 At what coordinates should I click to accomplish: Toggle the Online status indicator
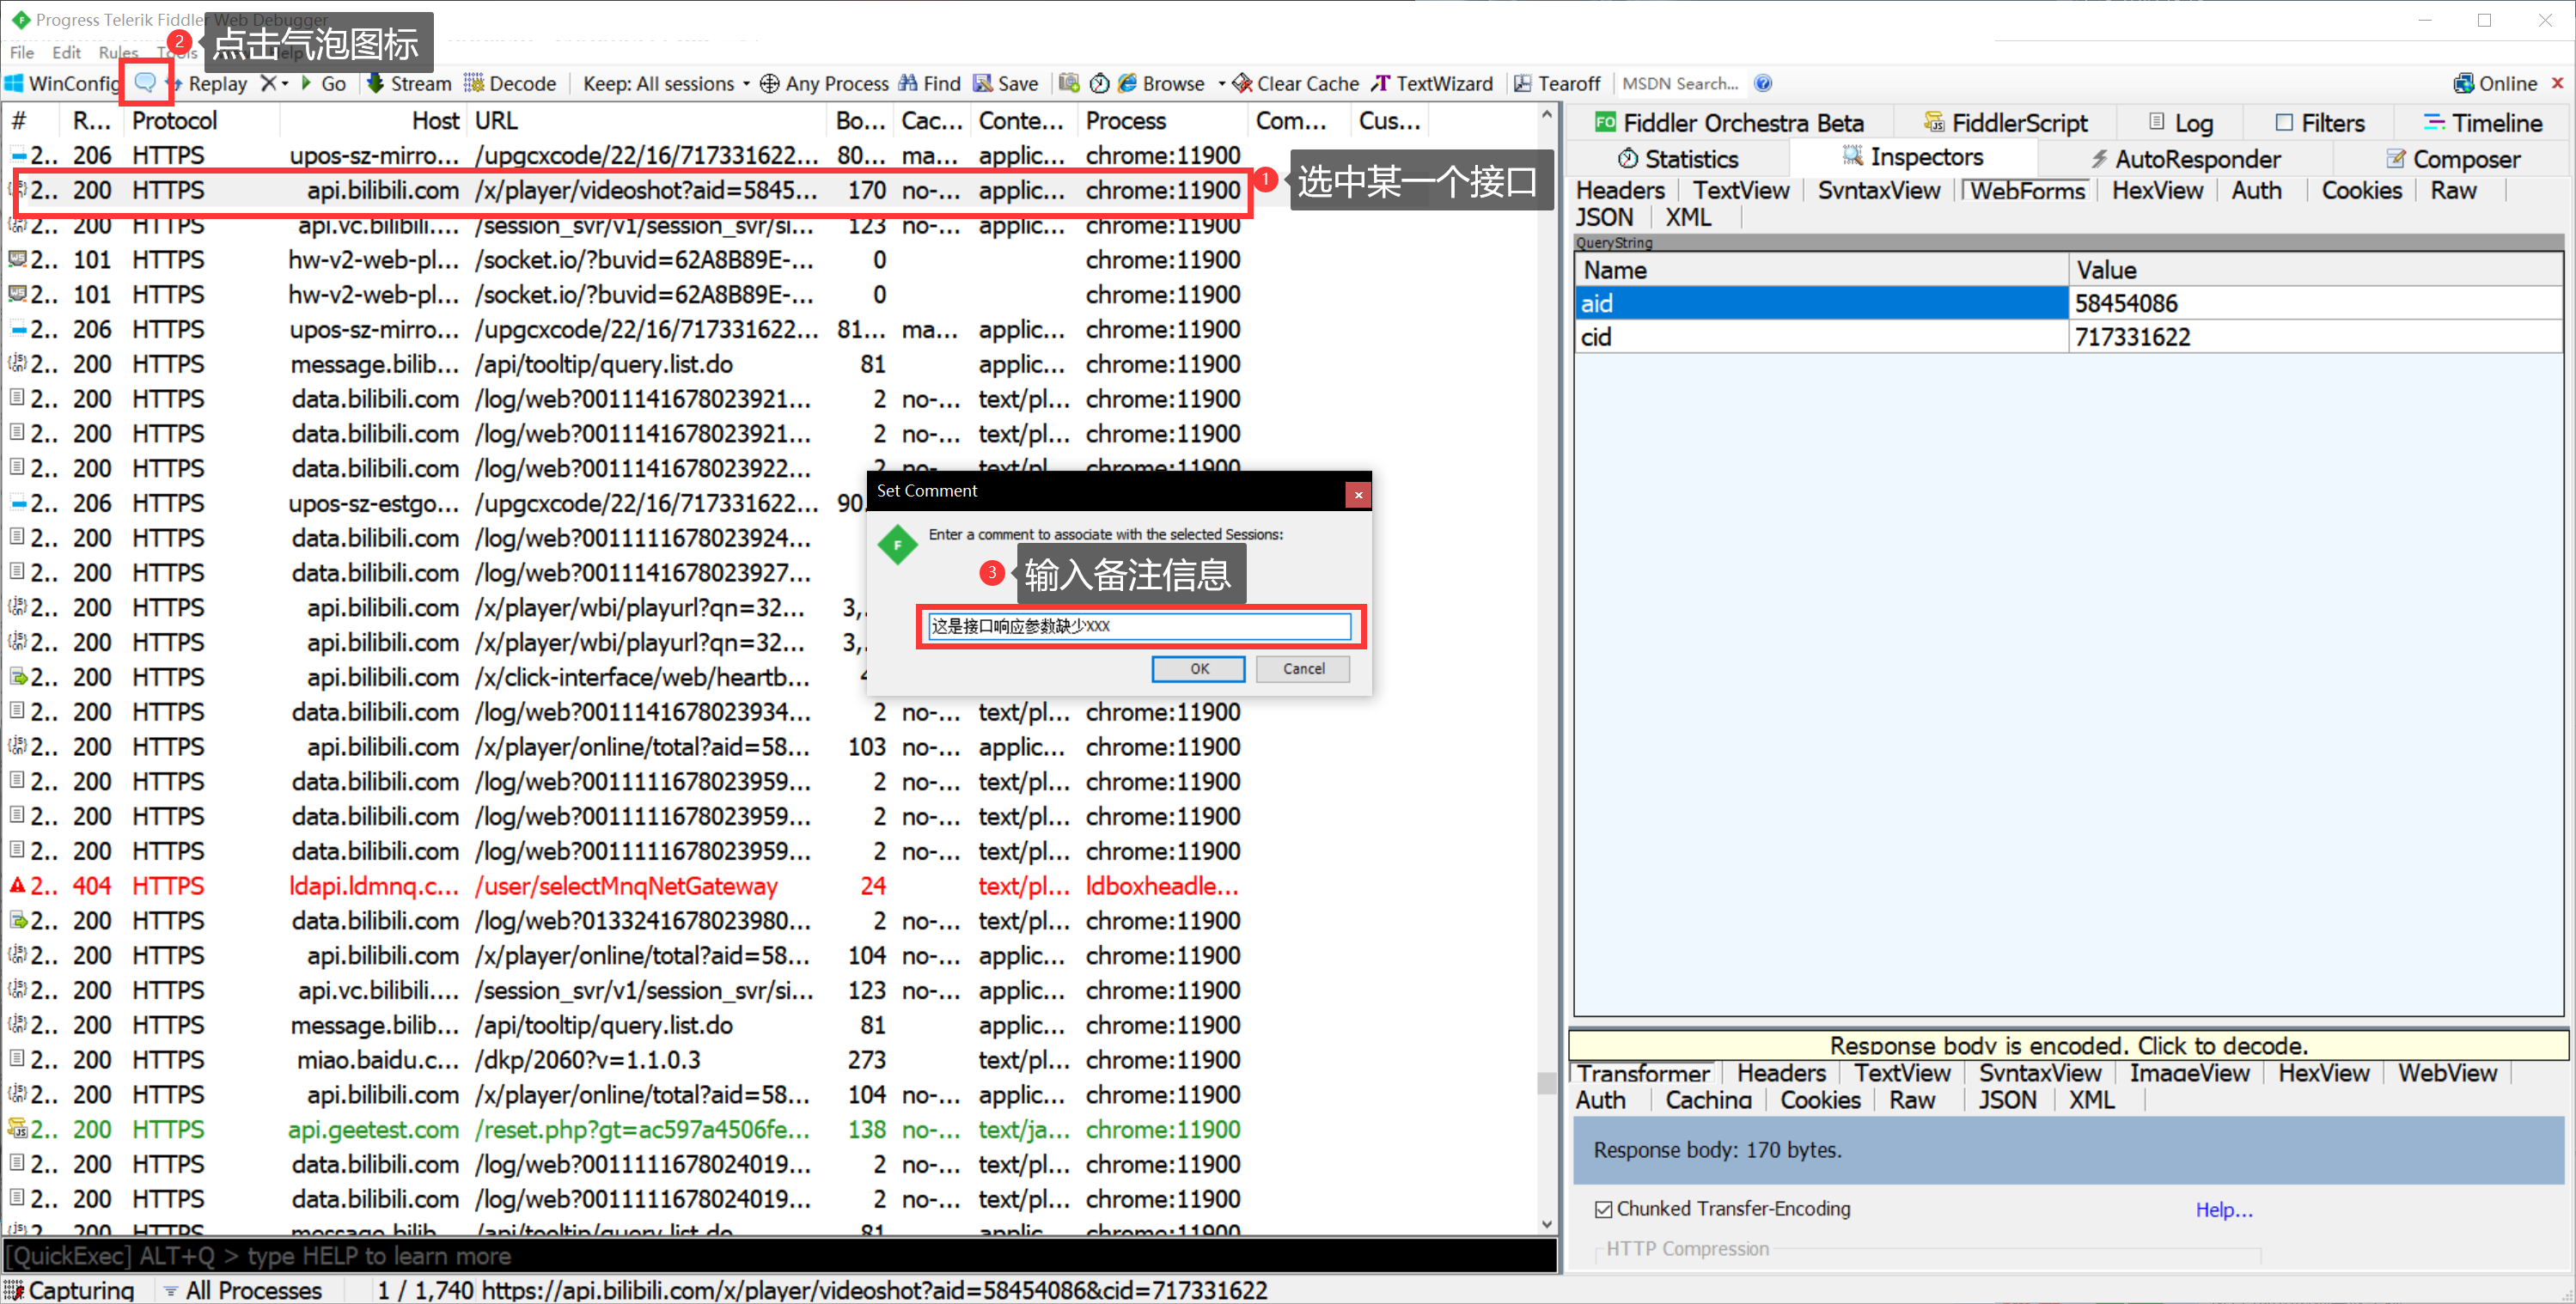[2495, 84]
